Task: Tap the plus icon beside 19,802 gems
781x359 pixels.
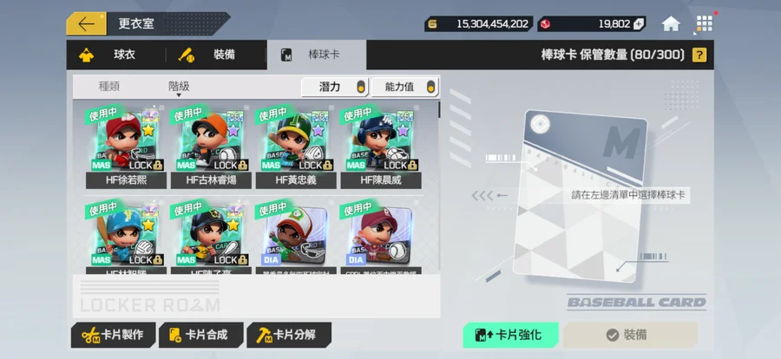Action: 639,24
